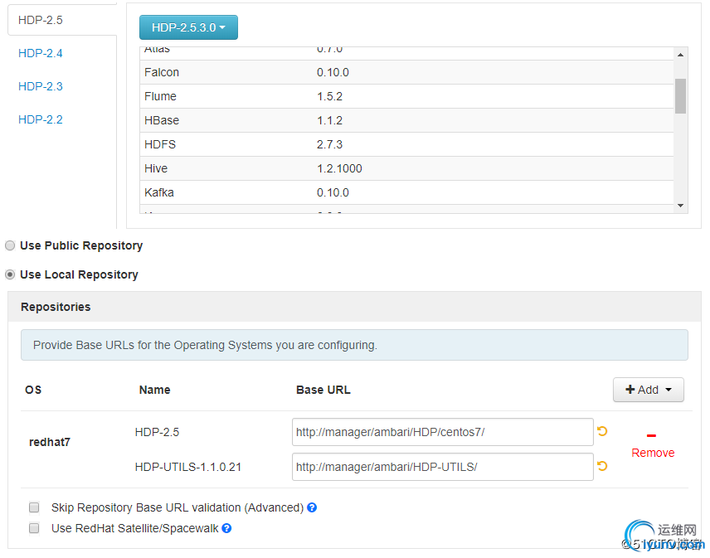Switch to the HDP-2.4 tab
The height and width of the screenshot is (558, 710).
[41, 53]
